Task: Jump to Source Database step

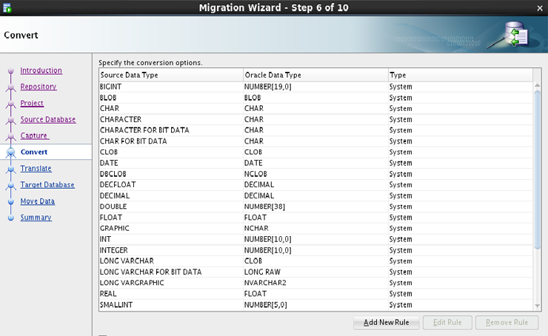Action: (x=48, y=119)
